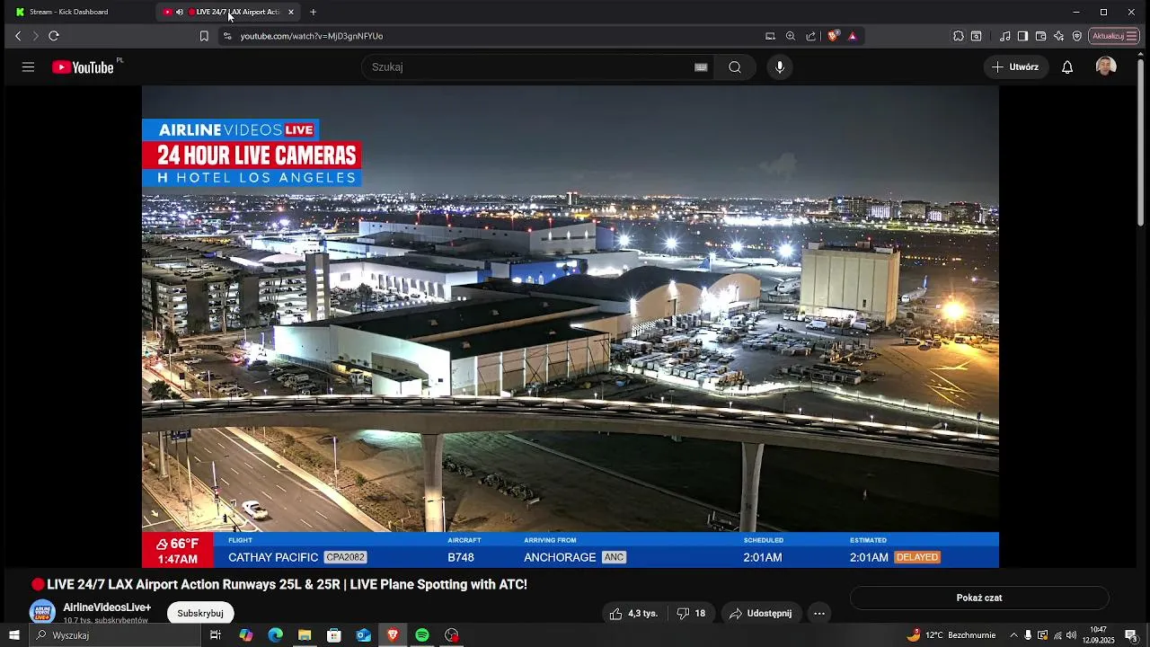The width and height of the screenshot is (1150, 647).
Task: Open Outlook from the taskbar
Action: [364, 635]
